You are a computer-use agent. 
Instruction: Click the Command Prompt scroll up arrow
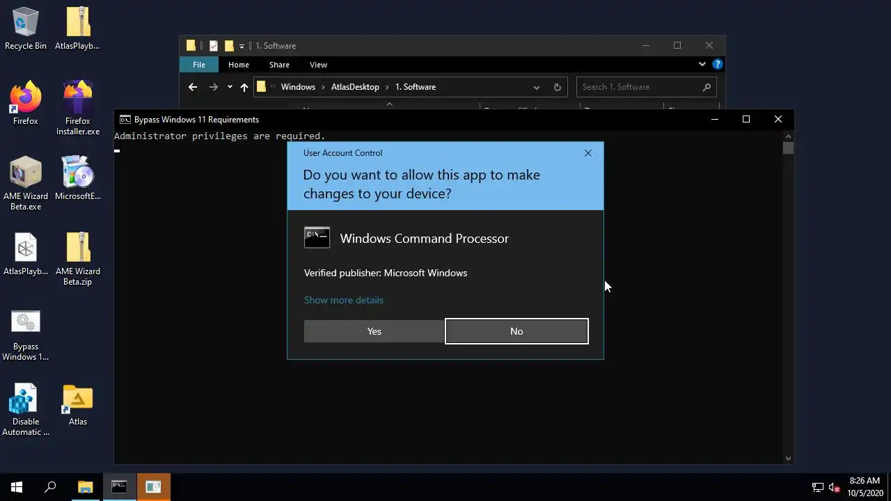788,136
